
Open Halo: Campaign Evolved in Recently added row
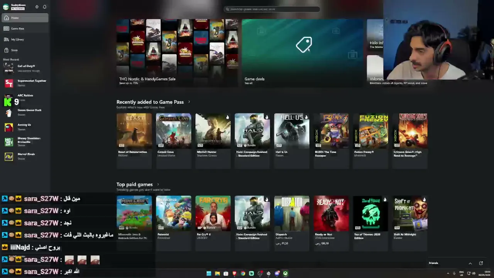[252, 141]
